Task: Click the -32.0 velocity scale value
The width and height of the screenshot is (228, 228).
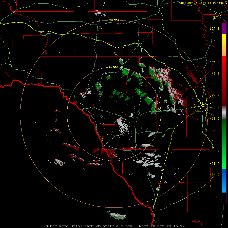Action: (x=215, y=130)
